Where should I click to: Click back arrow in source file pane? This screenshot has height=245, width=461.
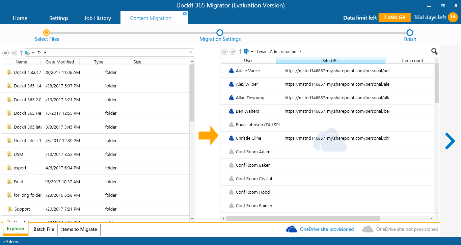5,53
